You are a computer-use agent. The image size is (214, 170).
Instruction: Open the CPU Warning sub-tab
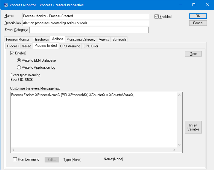[70, 46]
